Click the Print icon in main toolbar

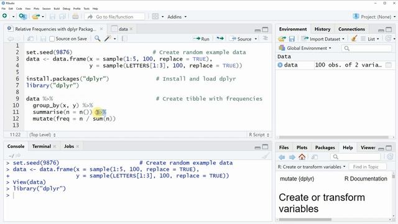(x=75, y=17)
